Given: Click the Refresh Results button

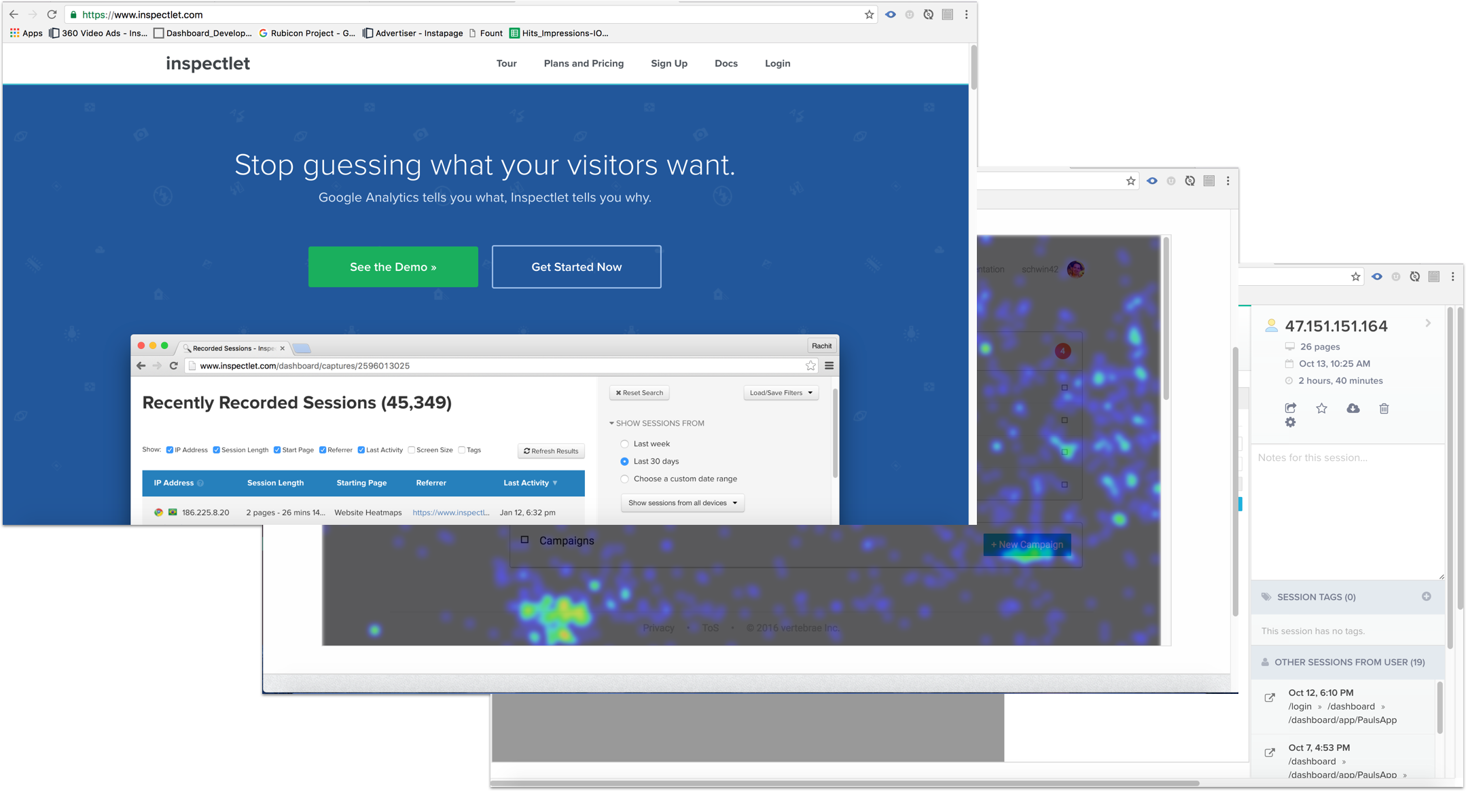Looking at the screenshot, I should (551, 451).
